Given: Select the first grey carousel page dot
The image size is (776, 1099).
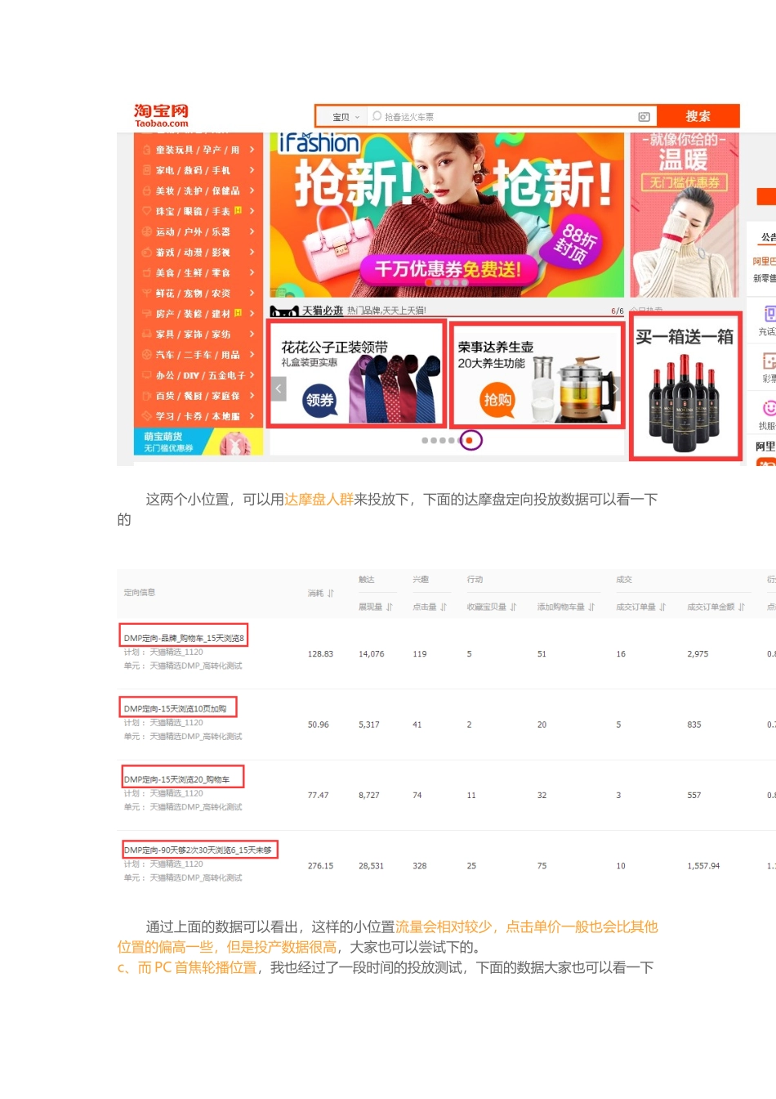Looking at the screenshot, I should (425, 441).
